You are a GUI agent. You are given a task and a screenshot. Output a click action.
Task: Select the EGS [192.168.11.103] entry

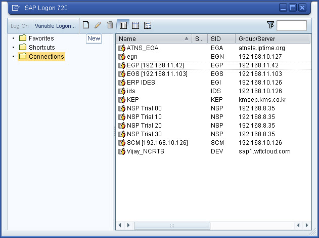157,74
